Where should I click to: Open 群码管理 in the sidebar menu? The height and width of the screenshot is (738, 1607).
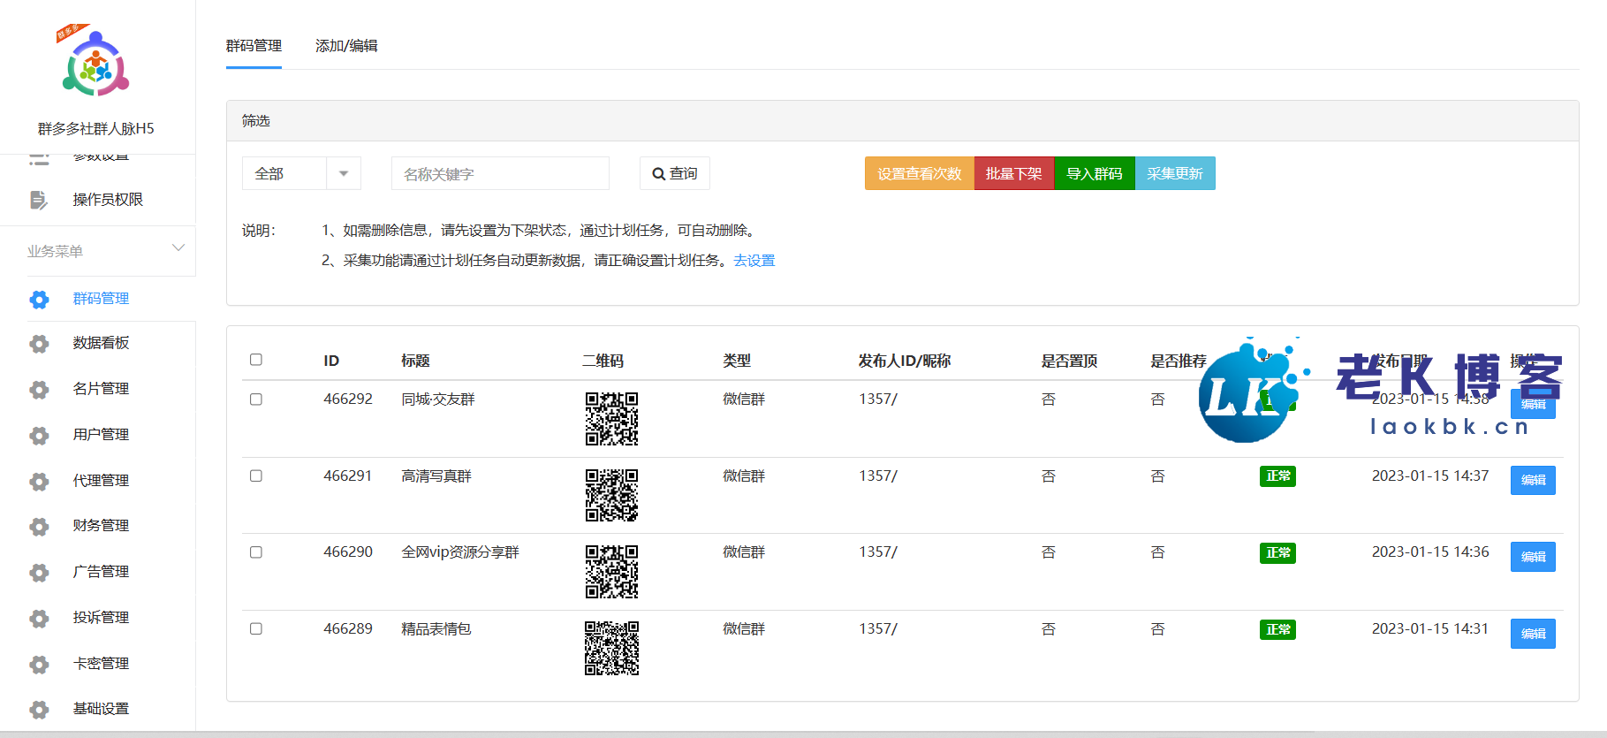[101, 299]
